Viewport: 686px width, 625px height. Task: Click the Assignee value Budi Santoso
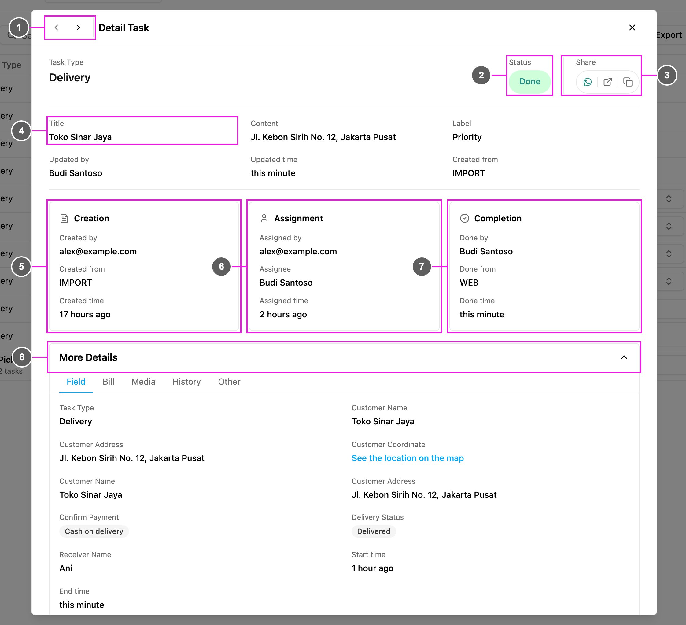(x=286, y=283)
